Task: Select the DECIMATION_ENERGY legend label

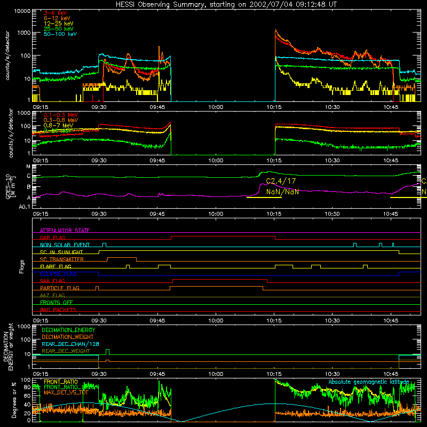Action: (68, 330)
